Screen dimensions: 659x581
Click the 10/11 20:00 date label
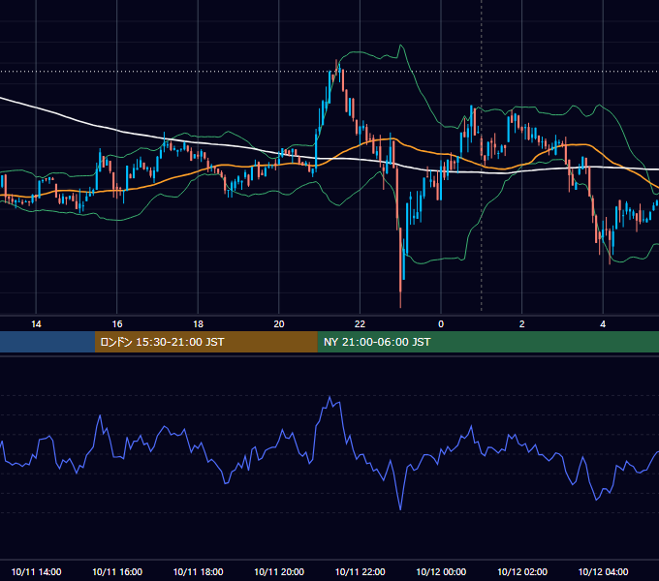[x=279, y=571]
